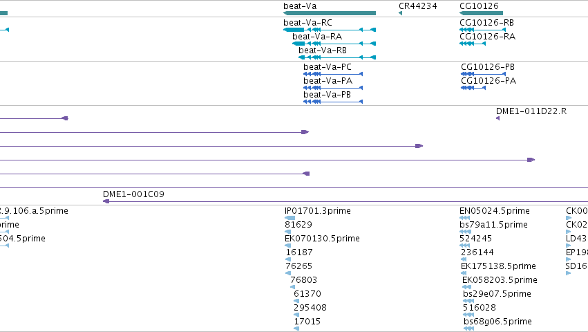
Task: Select the IP01701.3prime EST label
Action: (318, 211)
